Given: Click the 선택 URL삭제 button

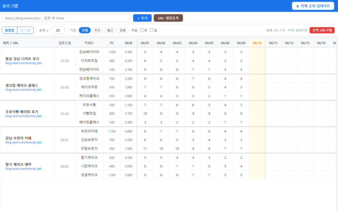Looking at the screenshot, I should point(322,30).
